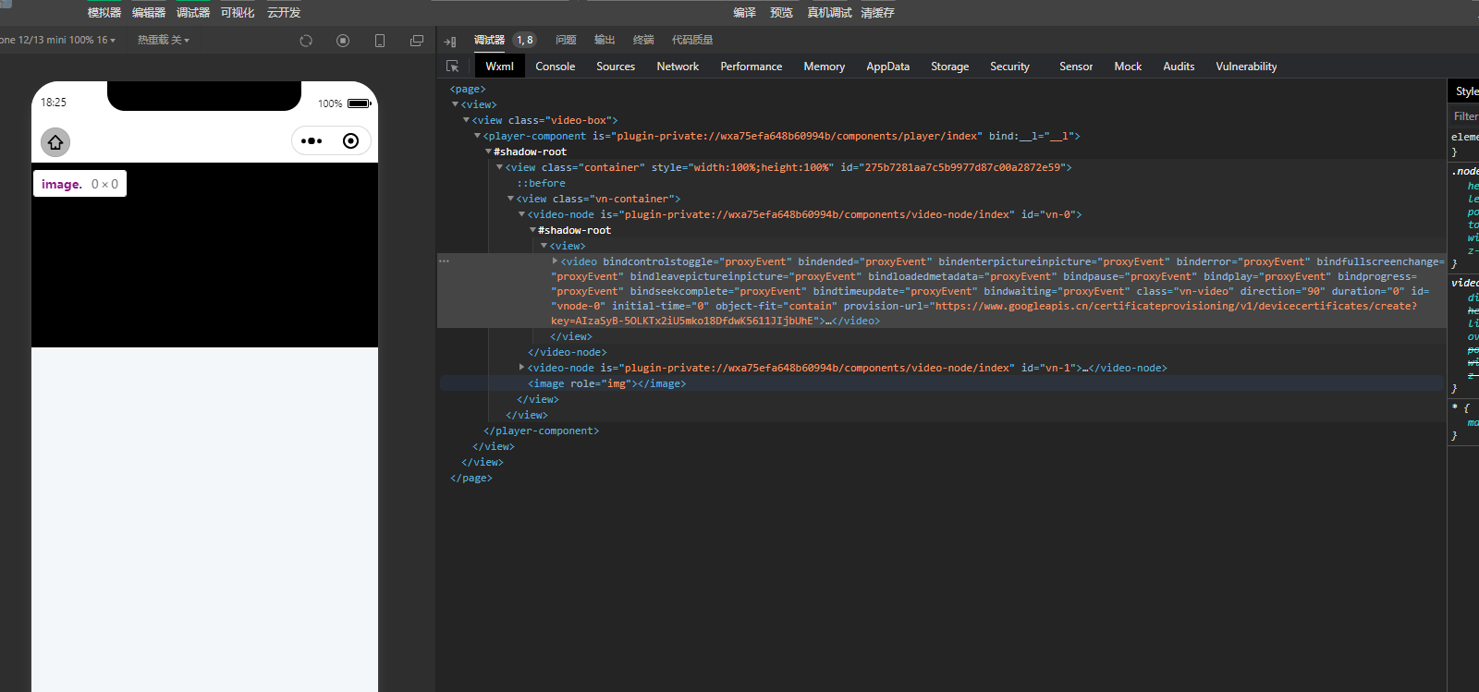This screenshot has width=1479, height=692.
Task: Click the ellipsis beside the video node row
Action: coord(445,261)
